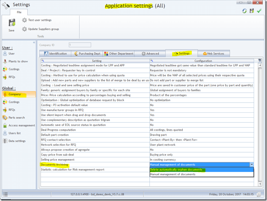Collapse the left sidebar panel
This screenshot has height=201, width=267.
point(34,42)
